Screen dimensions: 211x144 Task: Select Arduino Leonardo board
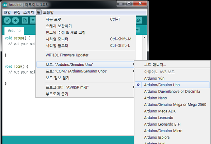coord(172,118)
